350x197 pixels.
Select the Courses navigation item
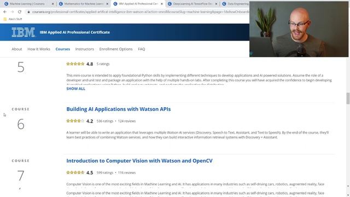[63, 49]
